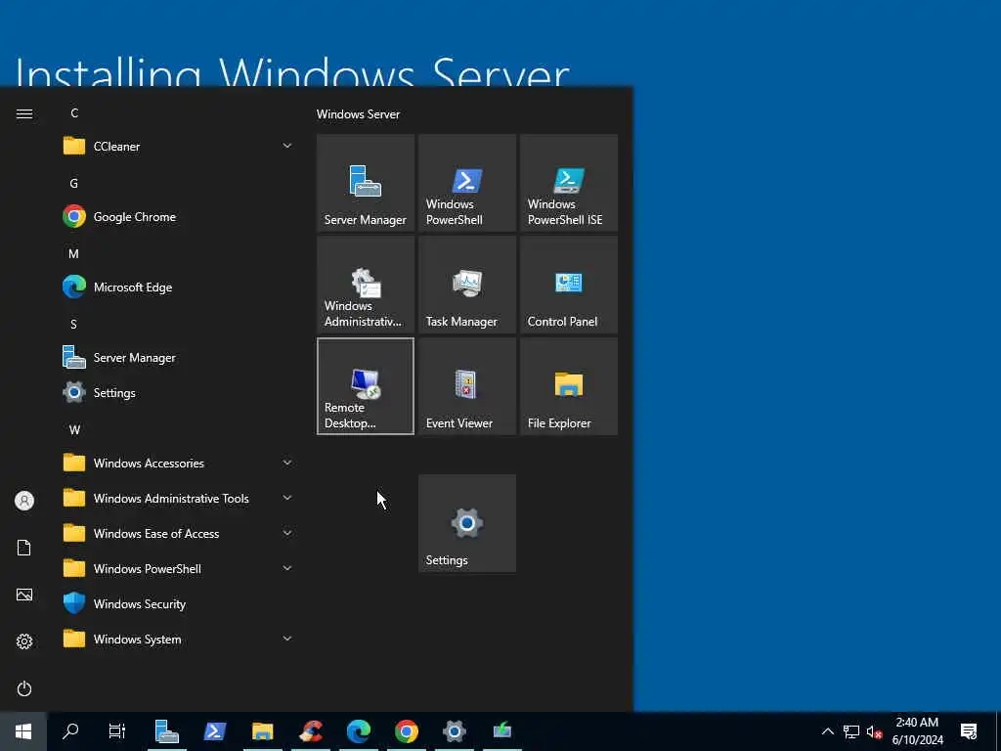Open Documents from the Start sidebar

tap(24, 548)
